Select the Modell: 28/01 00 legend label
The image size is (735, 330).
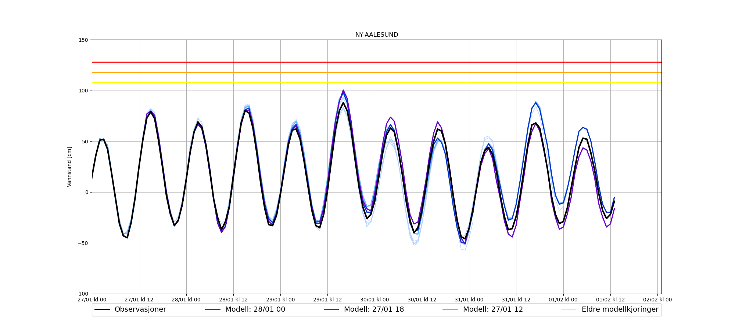point(255,309)
